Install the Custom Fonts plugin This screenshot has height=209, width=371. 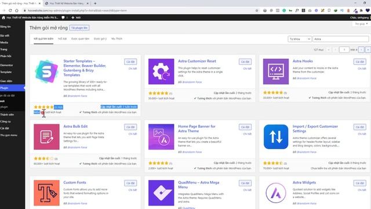[130, 183]
